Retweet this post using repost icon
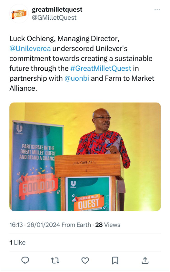The width and height of the screenshot is (170, 272). click(x=55, y=260)
